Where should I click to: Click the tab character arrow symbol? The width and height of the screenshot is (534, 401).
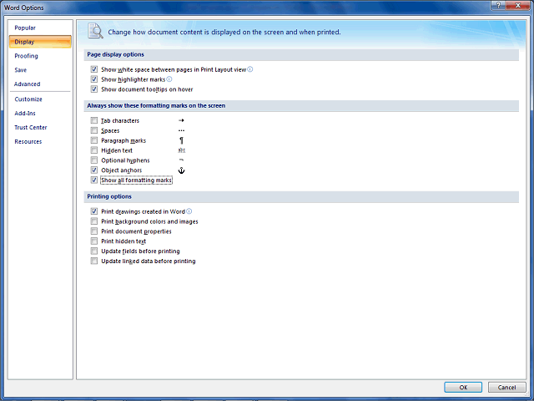[x=181, y=120]
